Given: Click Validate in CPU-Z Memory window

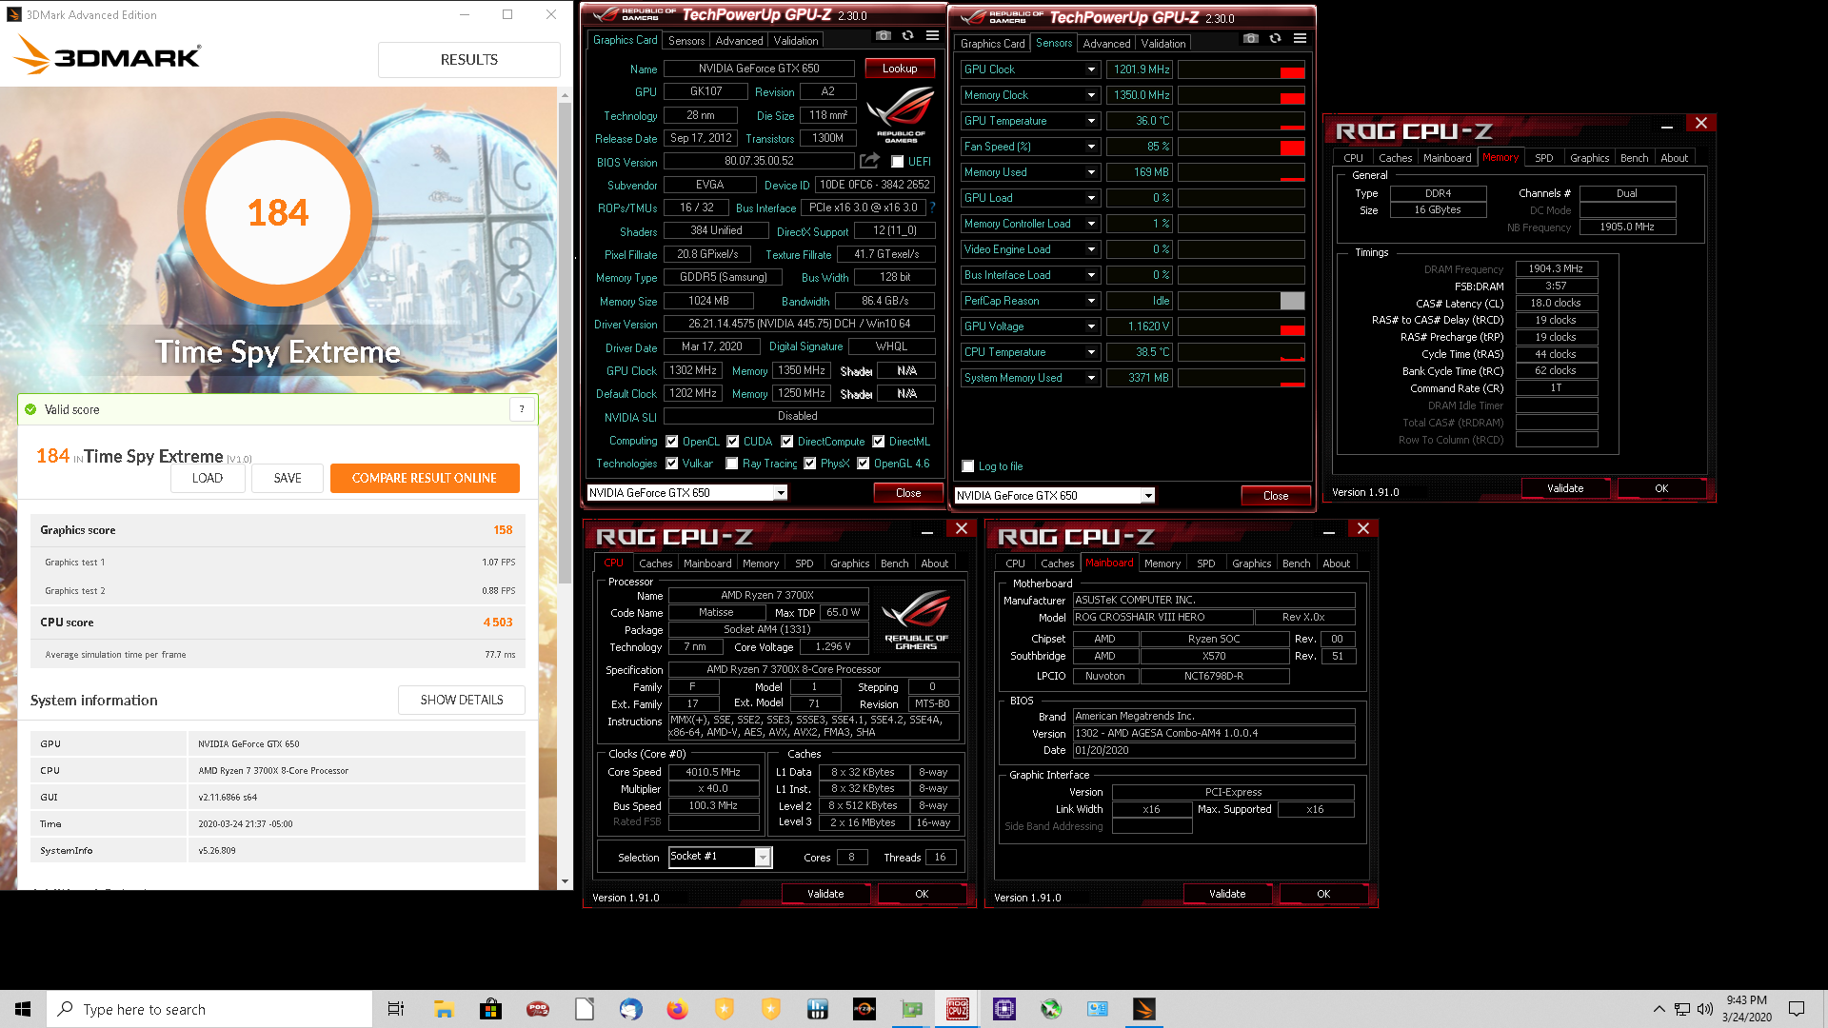Looking at the screenshot, I should point(1565,488).
